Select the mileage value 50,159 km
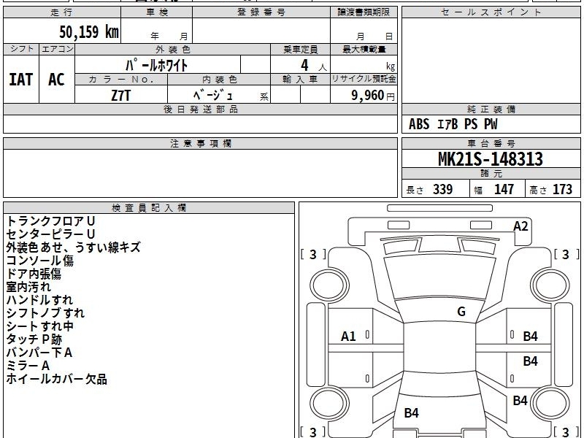Image resolution: width=584 pixels, height=438 pixels. tap(89, 31)
